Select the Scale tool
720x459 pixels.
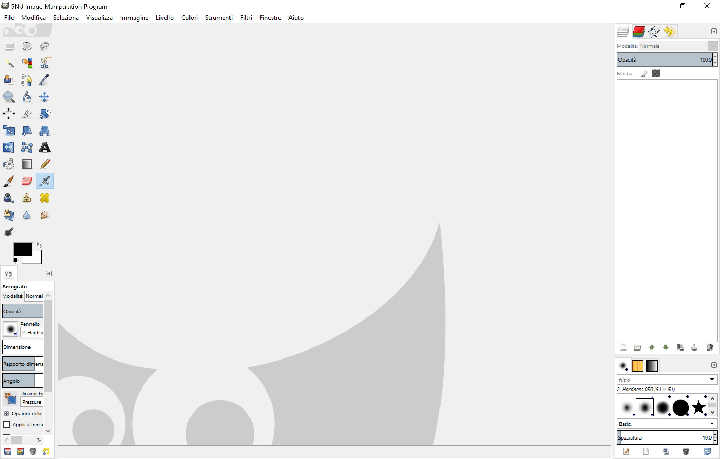coord(9,130)
